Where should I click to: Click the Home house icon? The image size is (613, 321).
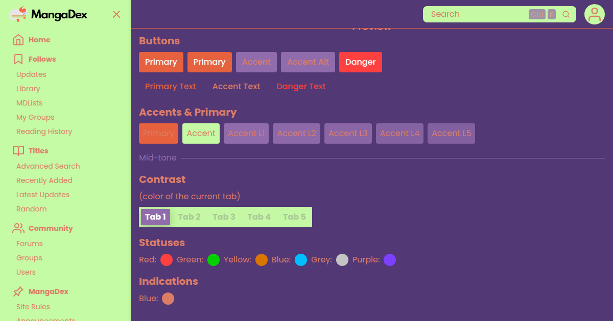18,40
